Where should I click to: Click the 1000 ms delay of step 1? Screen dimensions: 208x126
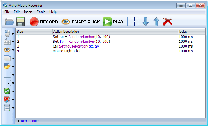[x=186, y=37]
